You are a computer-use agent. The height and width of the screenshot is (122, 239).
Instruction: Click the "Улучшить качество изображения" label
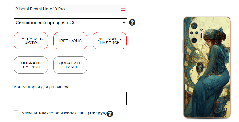[54, 113]
